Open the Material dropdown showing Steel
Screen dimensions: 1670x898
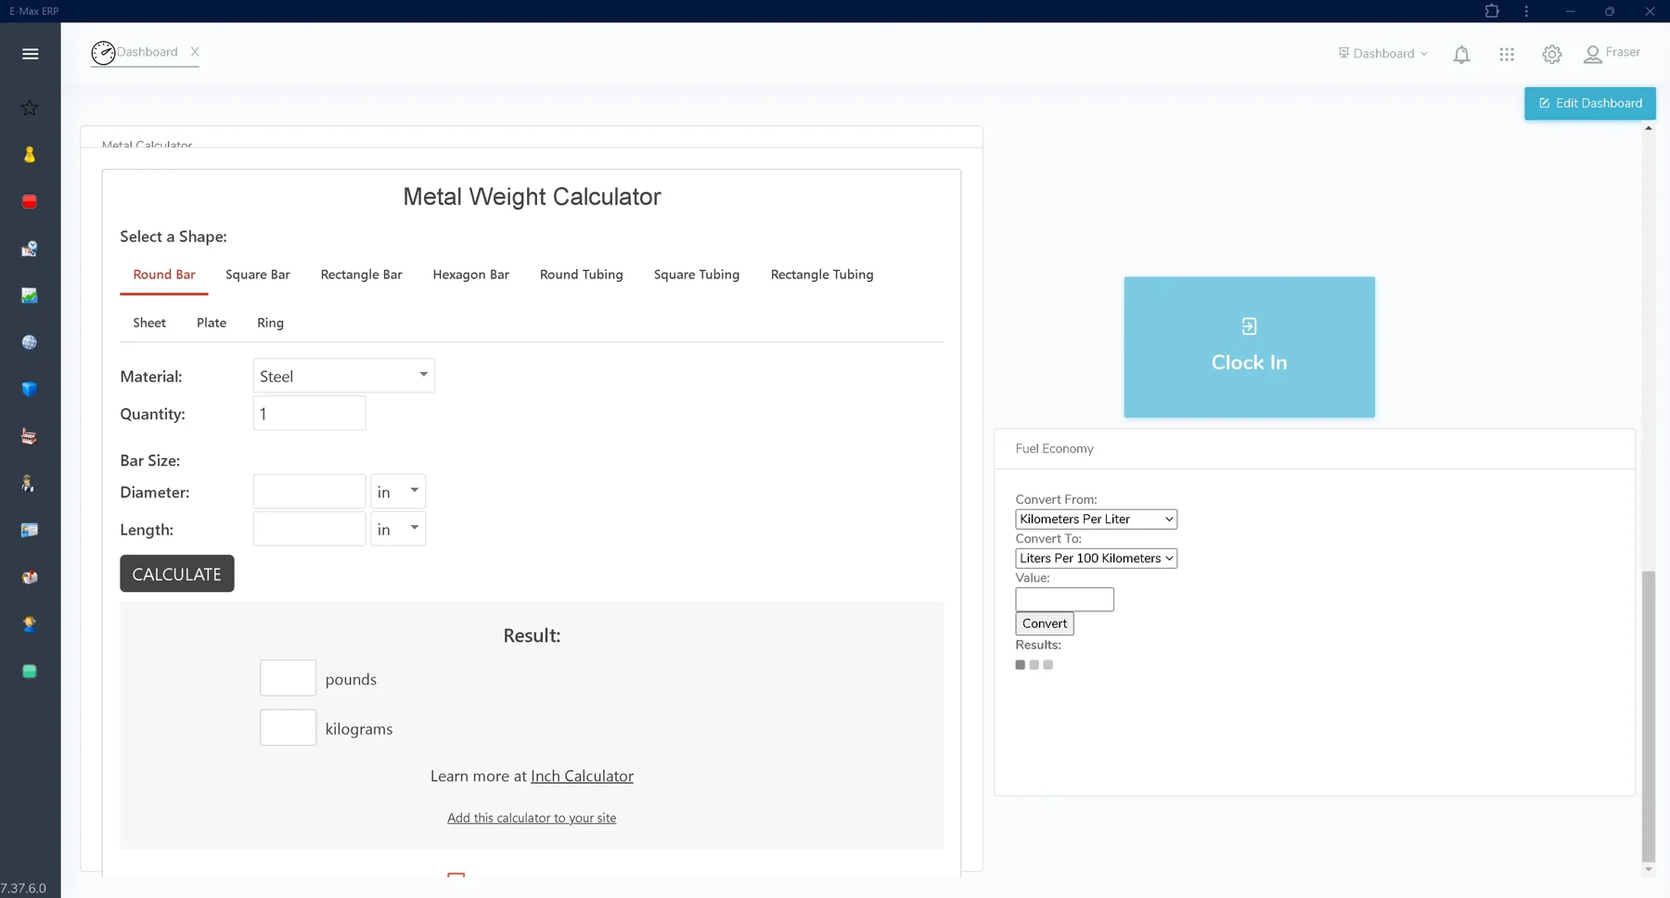[x=344, y=376]
